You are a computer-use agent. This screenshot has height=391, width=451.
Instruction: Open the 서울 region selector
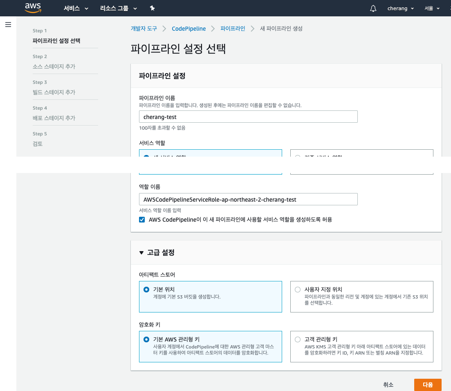(x=432, y=8)
